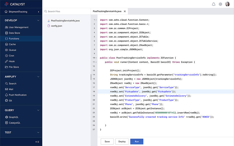The width and height of the screenshot is (234, 146).
Task: Open PostTrackingServiceInfo.java in file list
Action: [x=65, y=21]
